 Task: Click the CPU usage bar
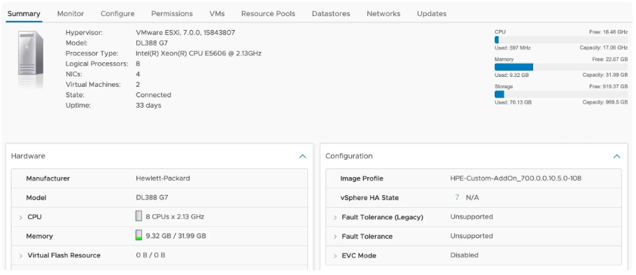pyautogui.click(x=561, y=40)
